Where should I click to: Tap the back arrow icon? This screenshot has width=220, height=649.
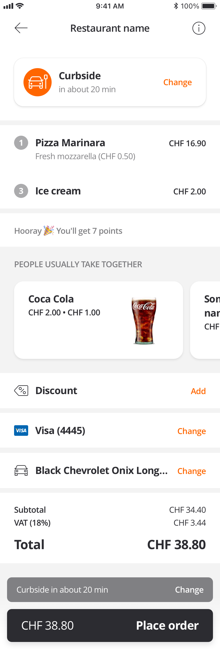[x=21, y=28]
